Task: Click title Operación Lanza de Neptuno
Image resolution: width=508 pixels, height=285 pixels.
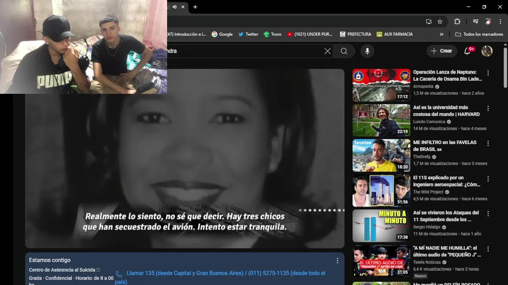Action: click(448, 76)
